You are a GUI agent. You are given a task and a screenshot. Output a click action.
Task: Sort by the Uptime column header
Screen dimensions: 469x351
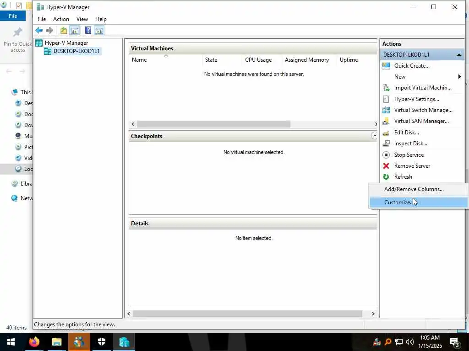[x=357, y=60]
